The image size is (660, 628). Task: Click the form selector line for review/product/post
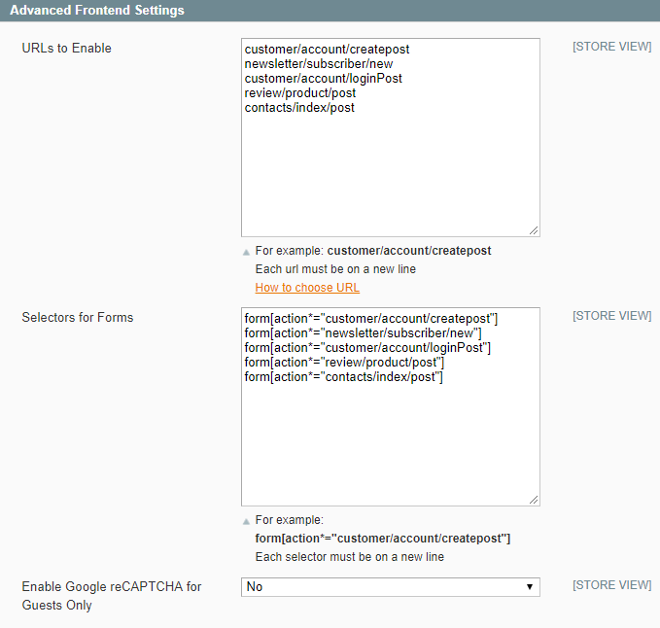click(344, 363)
